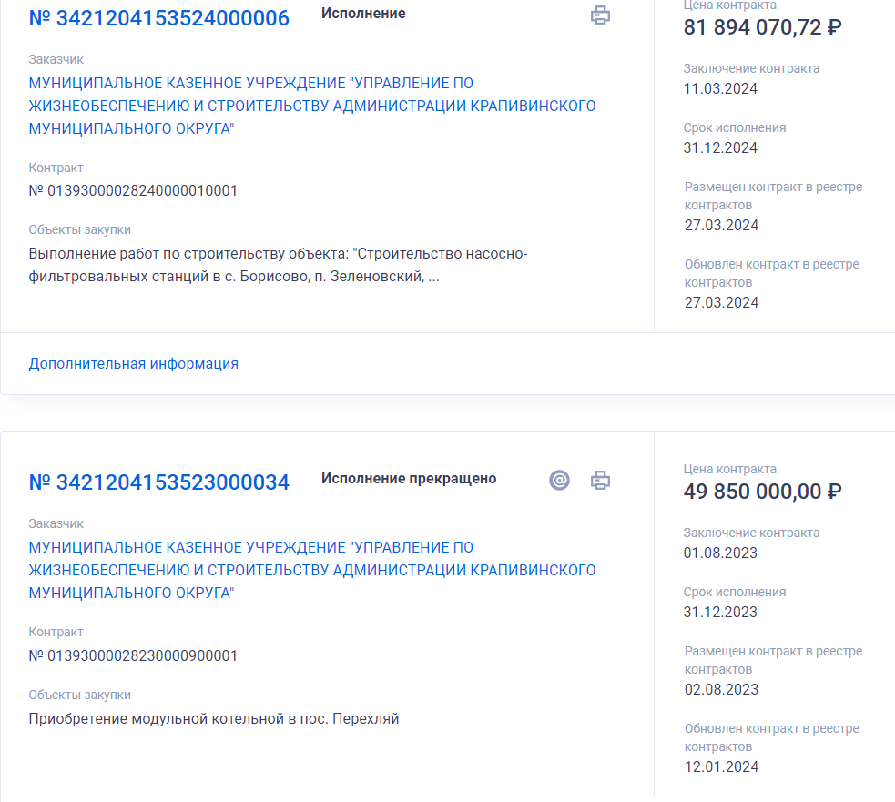The width and height of the screenshot is (895, 802).
Task: Open contract № 3421204153523000034 link
Action: [x=159, y=482]
